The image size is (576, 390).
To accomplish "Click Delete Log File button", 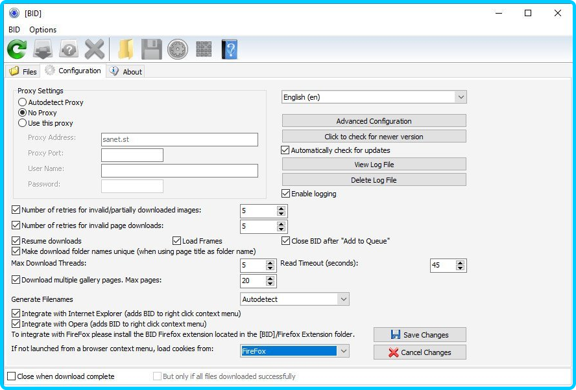I will (374, 179).
